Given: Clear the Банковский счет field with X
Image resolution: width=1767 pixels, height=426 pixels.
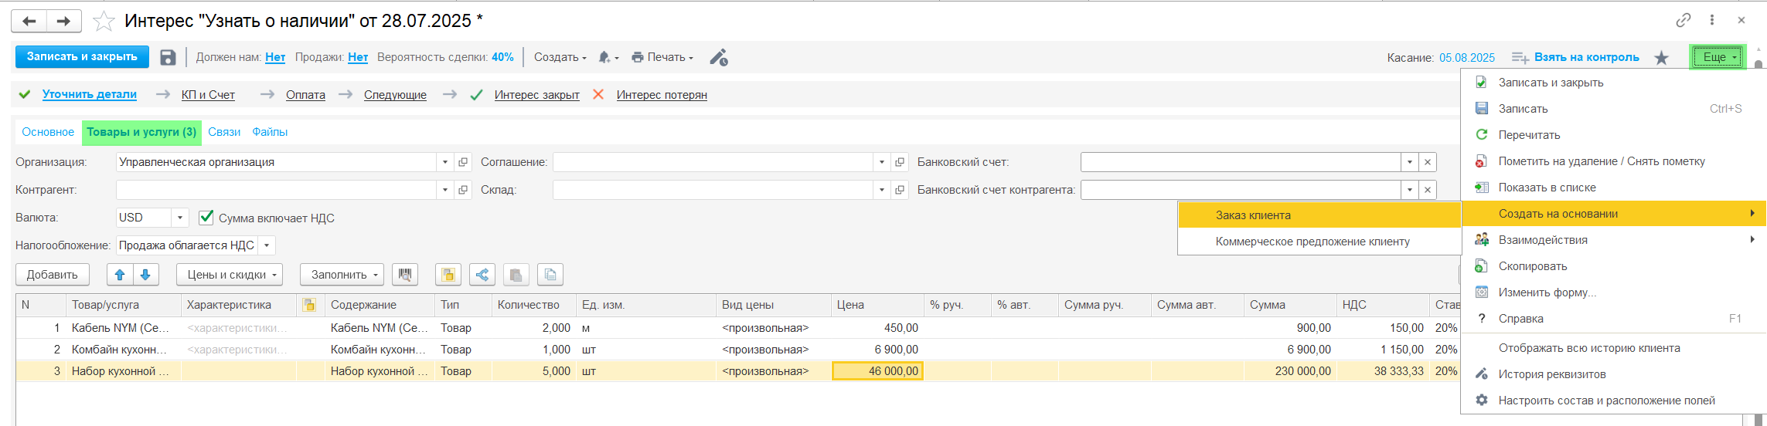Looking at the screenshot, I should click(x=1427, y=162).
